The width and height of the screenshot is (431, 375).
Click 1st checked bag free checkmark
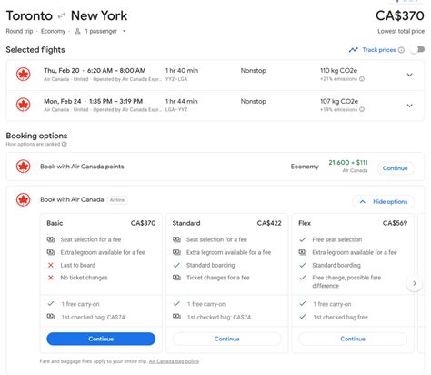303,317
